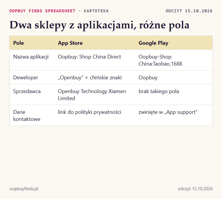Select the 'Nazwa aplikacji' row label
The height and width of the screenshot is (199, 222).
coord(31,57)
